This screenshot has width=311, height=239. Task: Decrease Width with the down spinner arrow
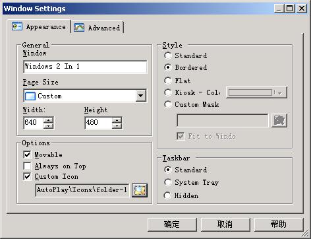pos(49,126)
